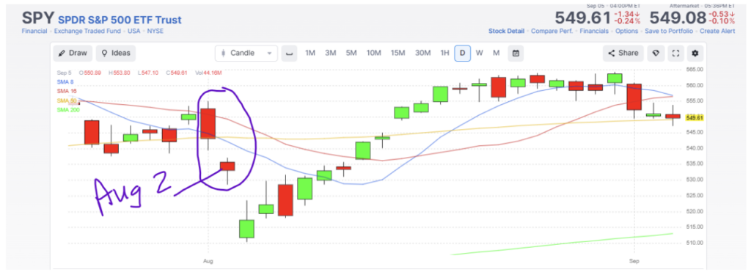This screenshot has width=751, height=275.
Task: Select the M monthly interval
Action: click(x=497, y=54)
